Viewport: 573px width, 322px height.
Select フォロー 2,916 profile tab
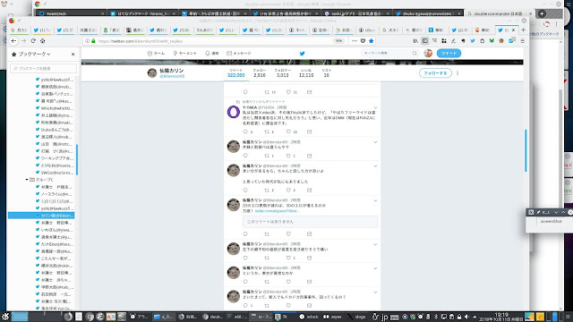pos(260,73)
